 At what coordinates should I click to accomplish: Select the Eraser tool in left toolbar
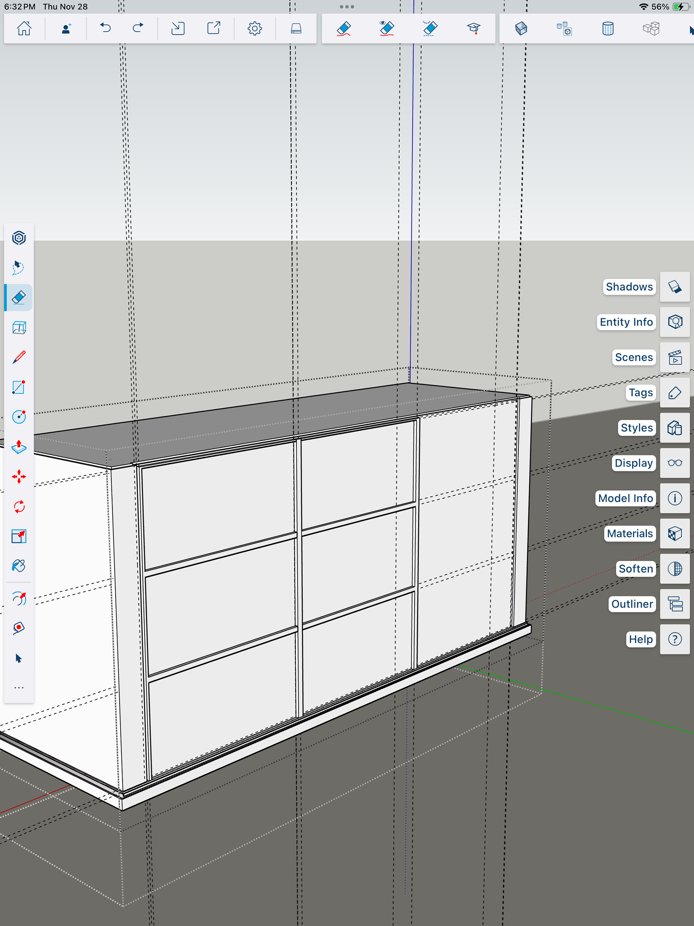[19, 298]
